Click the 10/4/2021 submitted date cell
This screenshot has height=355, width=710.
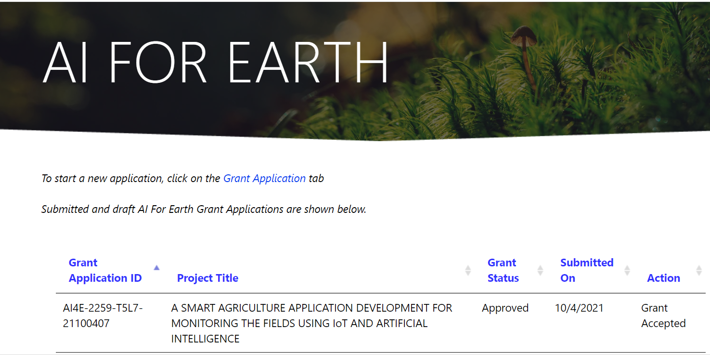[x=579, y=308]
